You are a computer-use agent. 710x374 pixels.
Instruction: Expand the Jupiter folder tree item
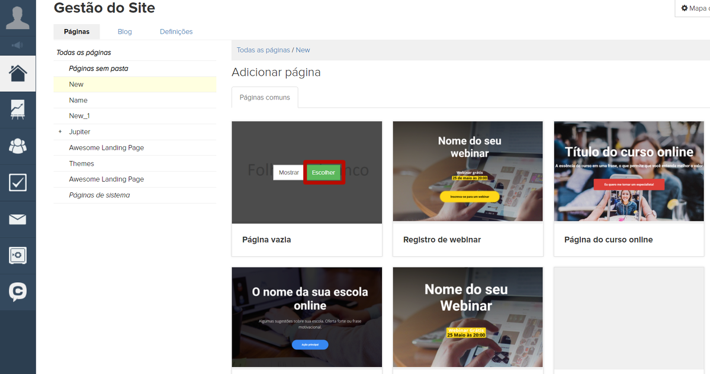pyautogui.click(x=60, y=132)
